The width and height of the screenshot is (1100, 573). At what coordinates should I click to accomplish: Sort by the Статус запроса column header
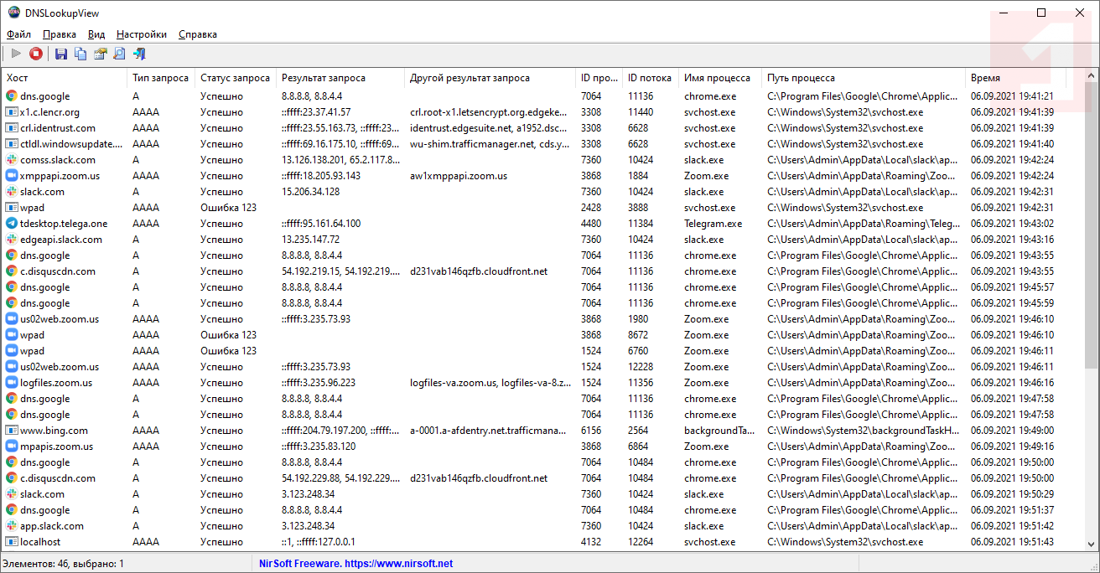236,78
